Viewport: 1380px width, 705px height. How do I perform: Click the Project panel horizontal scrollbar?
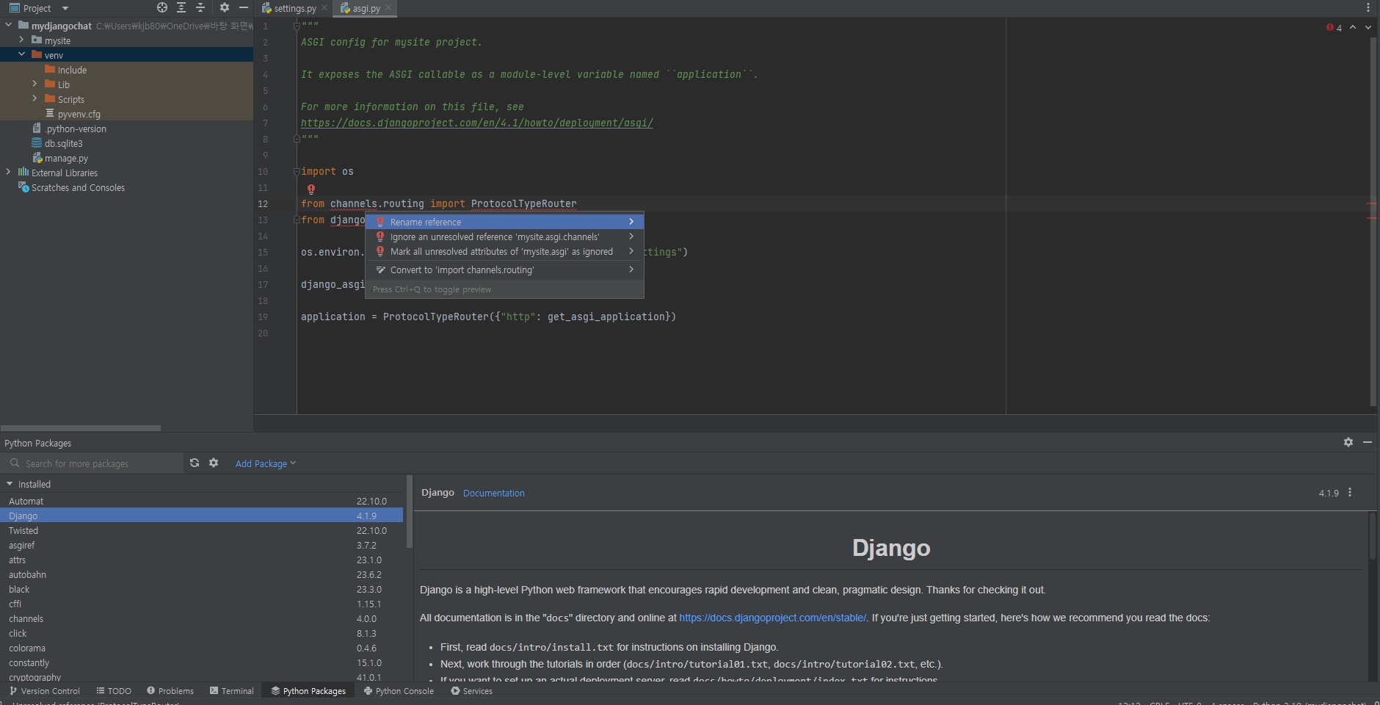click(x=81, y=428)
